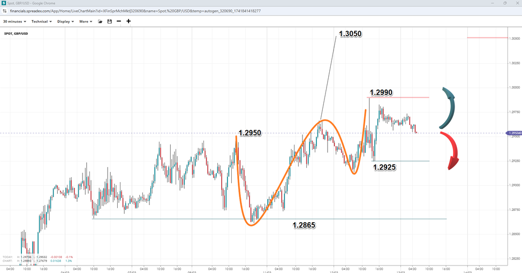Click the SPOT, GBP/USD chart title
522x273 pixels.
click(16, 33)
